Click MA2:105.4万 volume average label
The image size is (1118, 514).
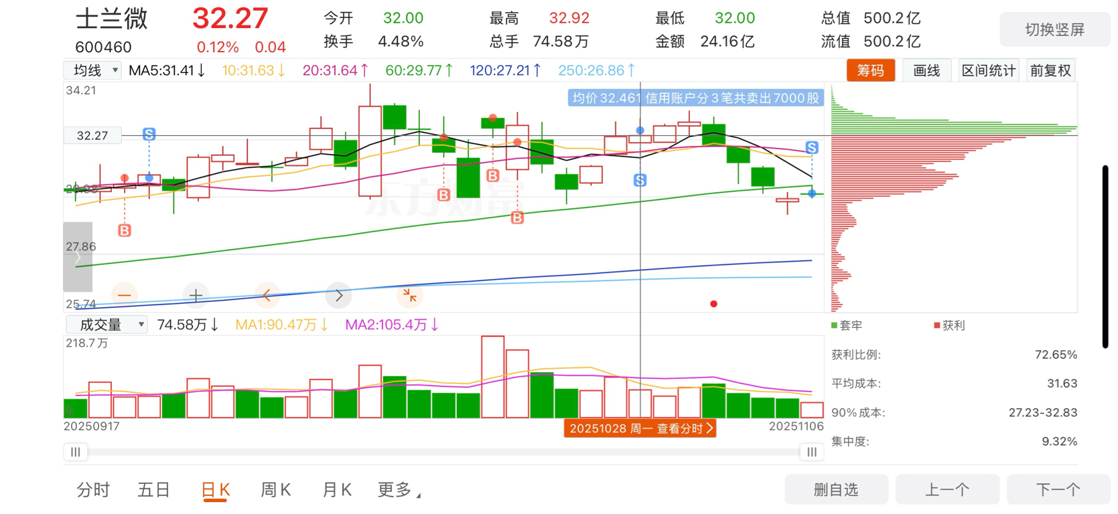click(392, 325)
